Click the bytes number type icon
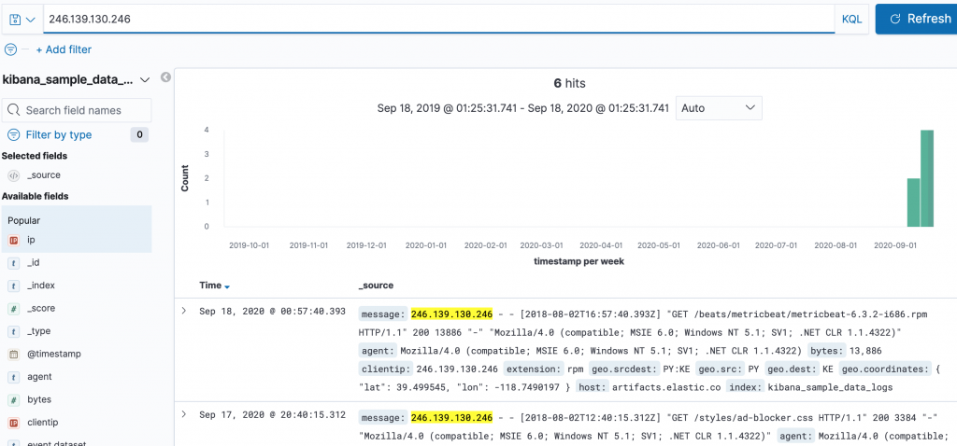This screenshot has height=446, width=957. coord(13,399)
